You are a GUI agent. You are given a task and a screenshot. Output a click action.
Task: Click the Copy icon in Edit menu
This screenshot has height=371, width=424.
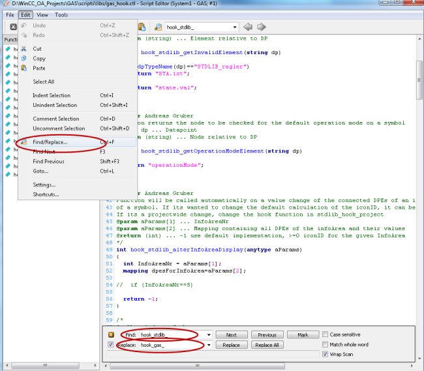(24, 59)
